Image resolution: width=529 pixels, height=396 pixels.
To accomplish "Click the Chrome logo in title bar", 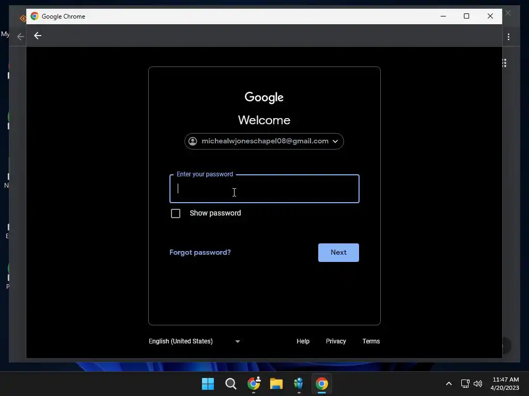I will pyautogui.click(x=35, y=16).
